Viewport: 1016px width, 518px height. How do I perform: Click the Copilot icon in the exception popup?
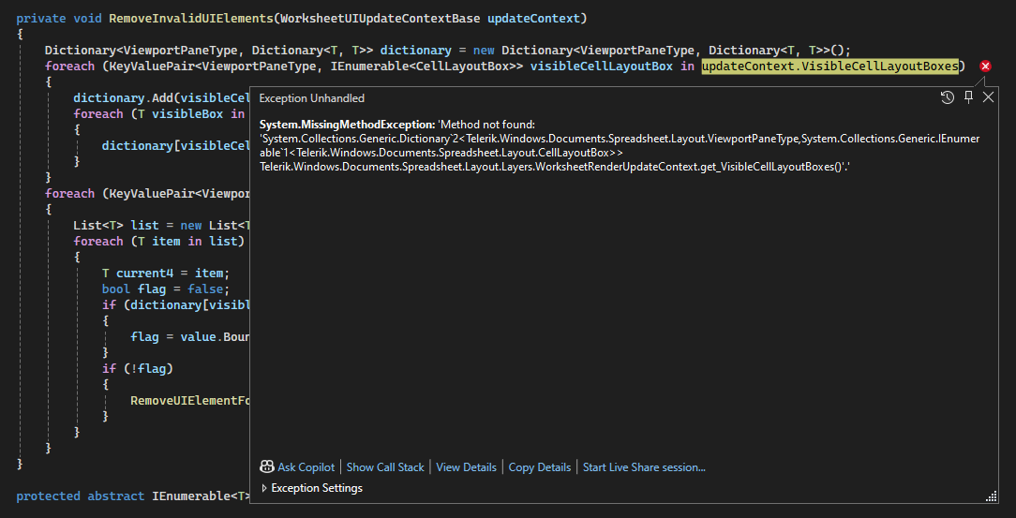click(267, 466)
